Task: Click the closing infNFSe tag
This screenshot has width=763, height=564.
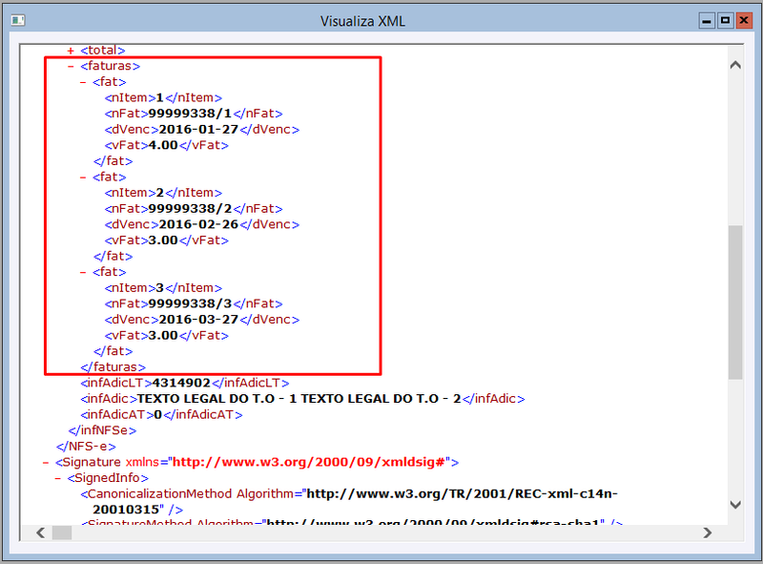Action: coord(103,430)
